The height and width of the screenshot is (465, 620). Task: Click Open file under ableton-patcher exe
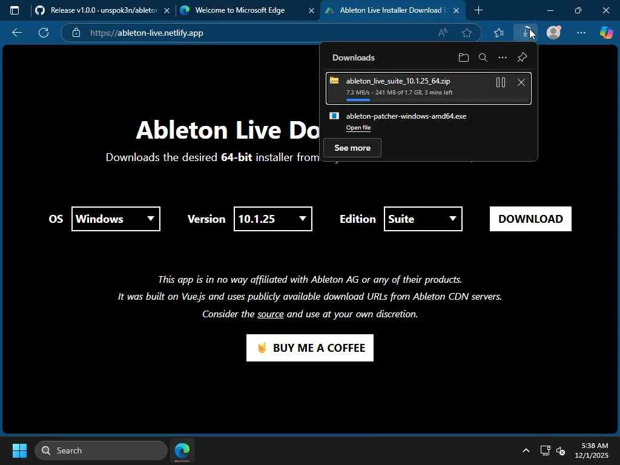pos(358,127)
